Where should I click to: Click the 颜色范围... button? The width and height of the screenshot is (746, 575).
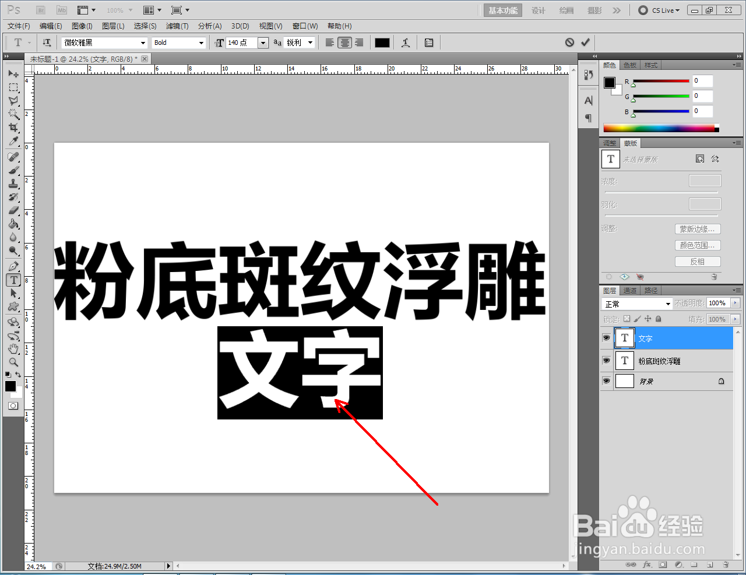click(698, 245)
